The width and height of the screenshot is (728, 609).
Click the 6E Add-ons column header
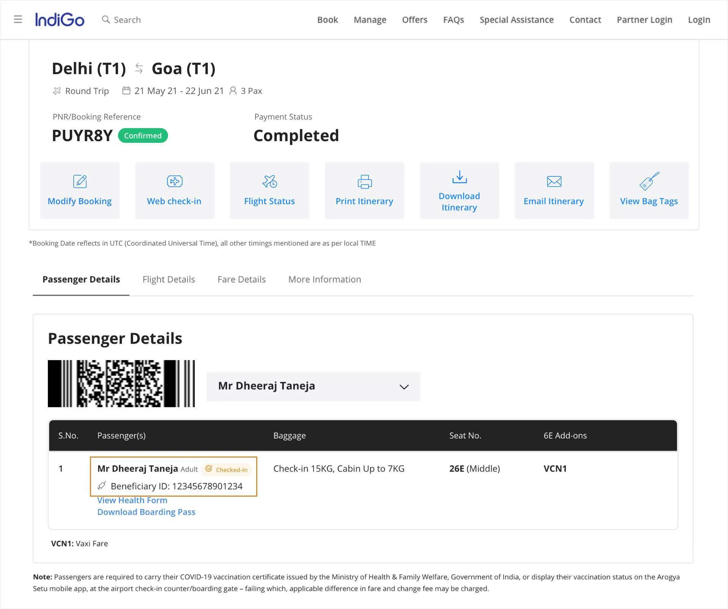point(565,436)
